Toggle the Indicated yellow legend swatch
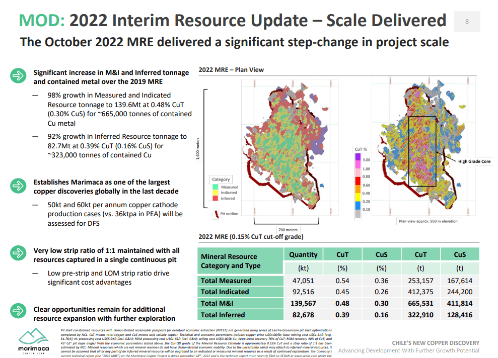The height and width of the screenshot is (358, 498). coord(215,192)
